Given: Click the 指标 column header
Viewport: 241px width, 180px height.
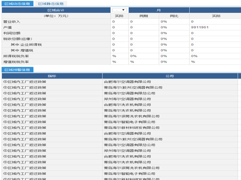Looking at the screenshot, I should point(52,76).
